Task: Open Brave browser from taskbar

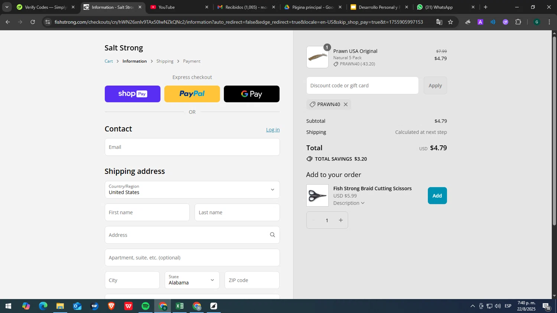Action: click(111, 306)
